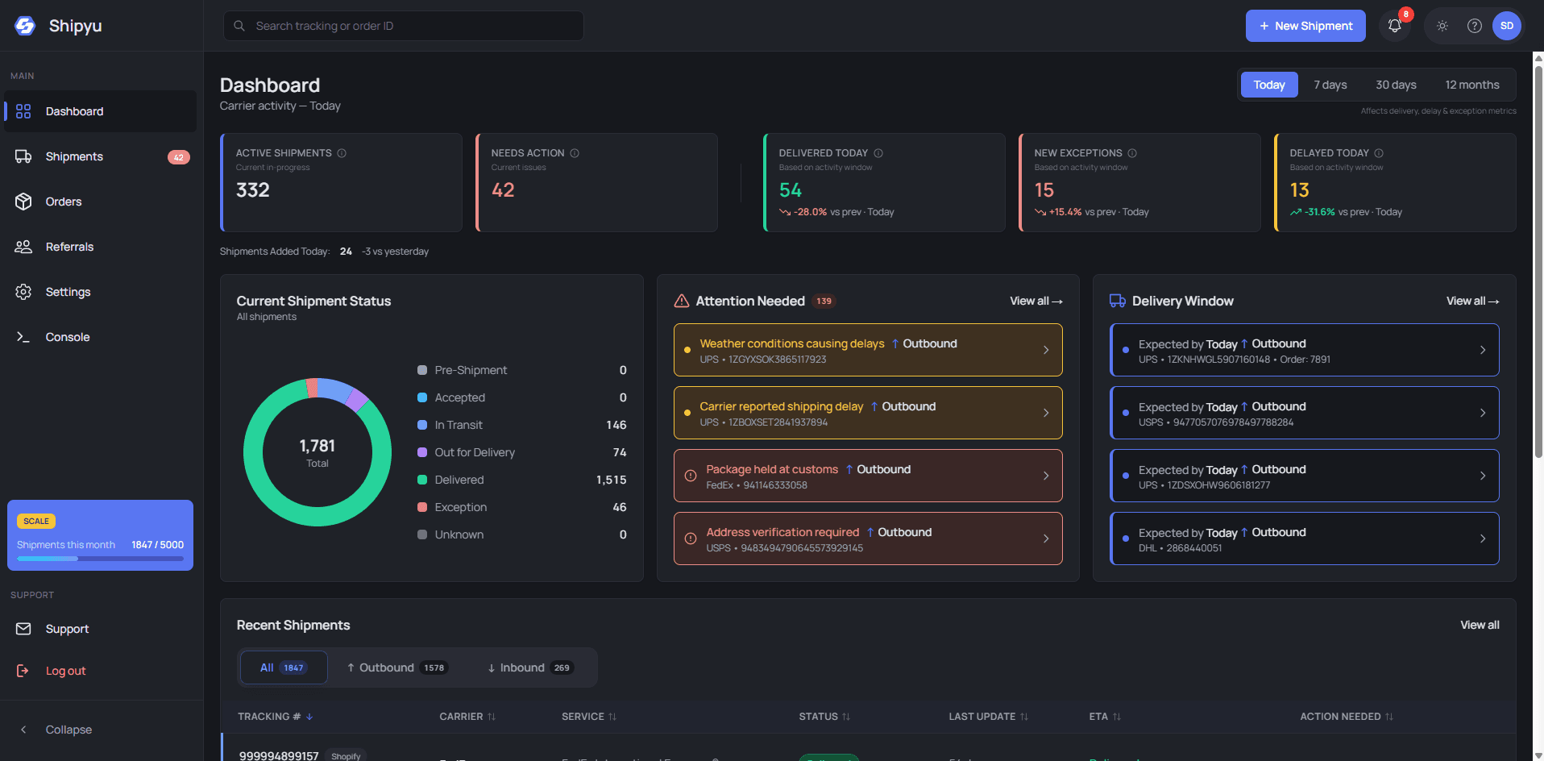Screen dimensions: 1544x761
Task: Sort table by Service column
Action: click(589, 717)
